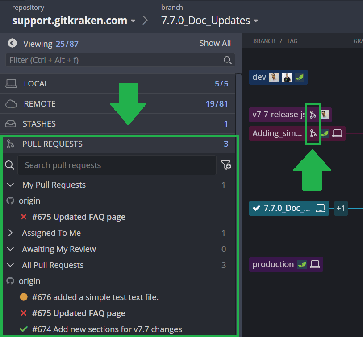This screenshot has height=337, width=363.
Task: Click the laptop icon on production branch
Action: pyautogui.click(x=315, y=264)
